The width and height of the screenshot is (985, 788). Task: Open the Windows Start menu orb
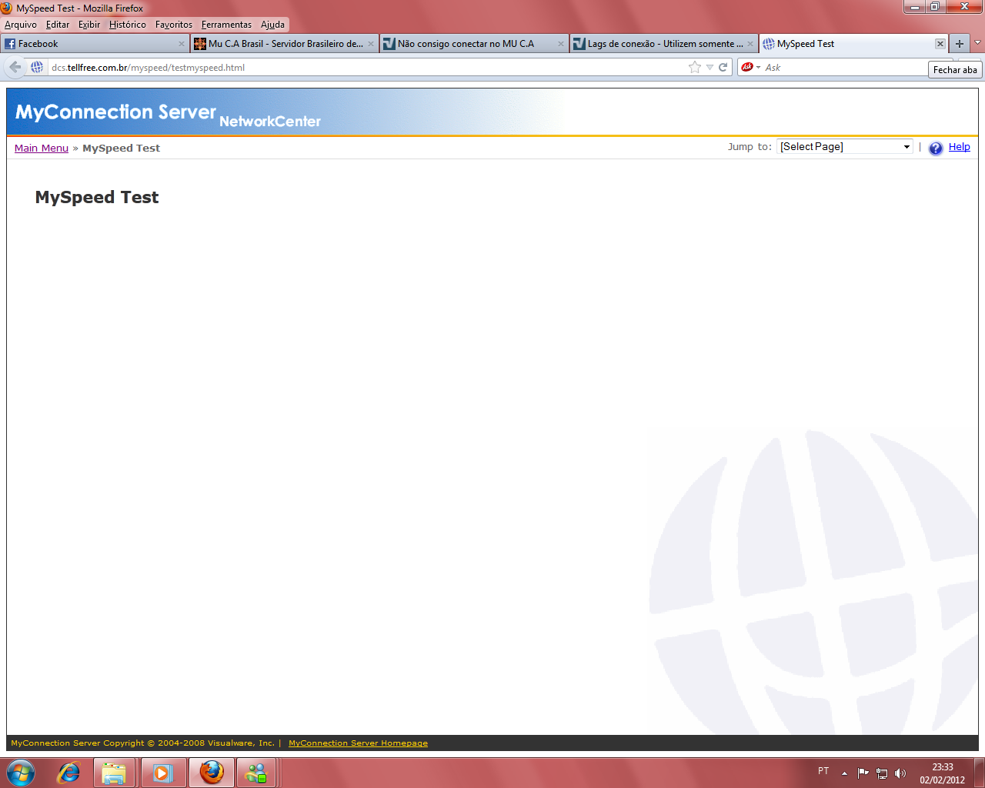(x=21, y=772)
